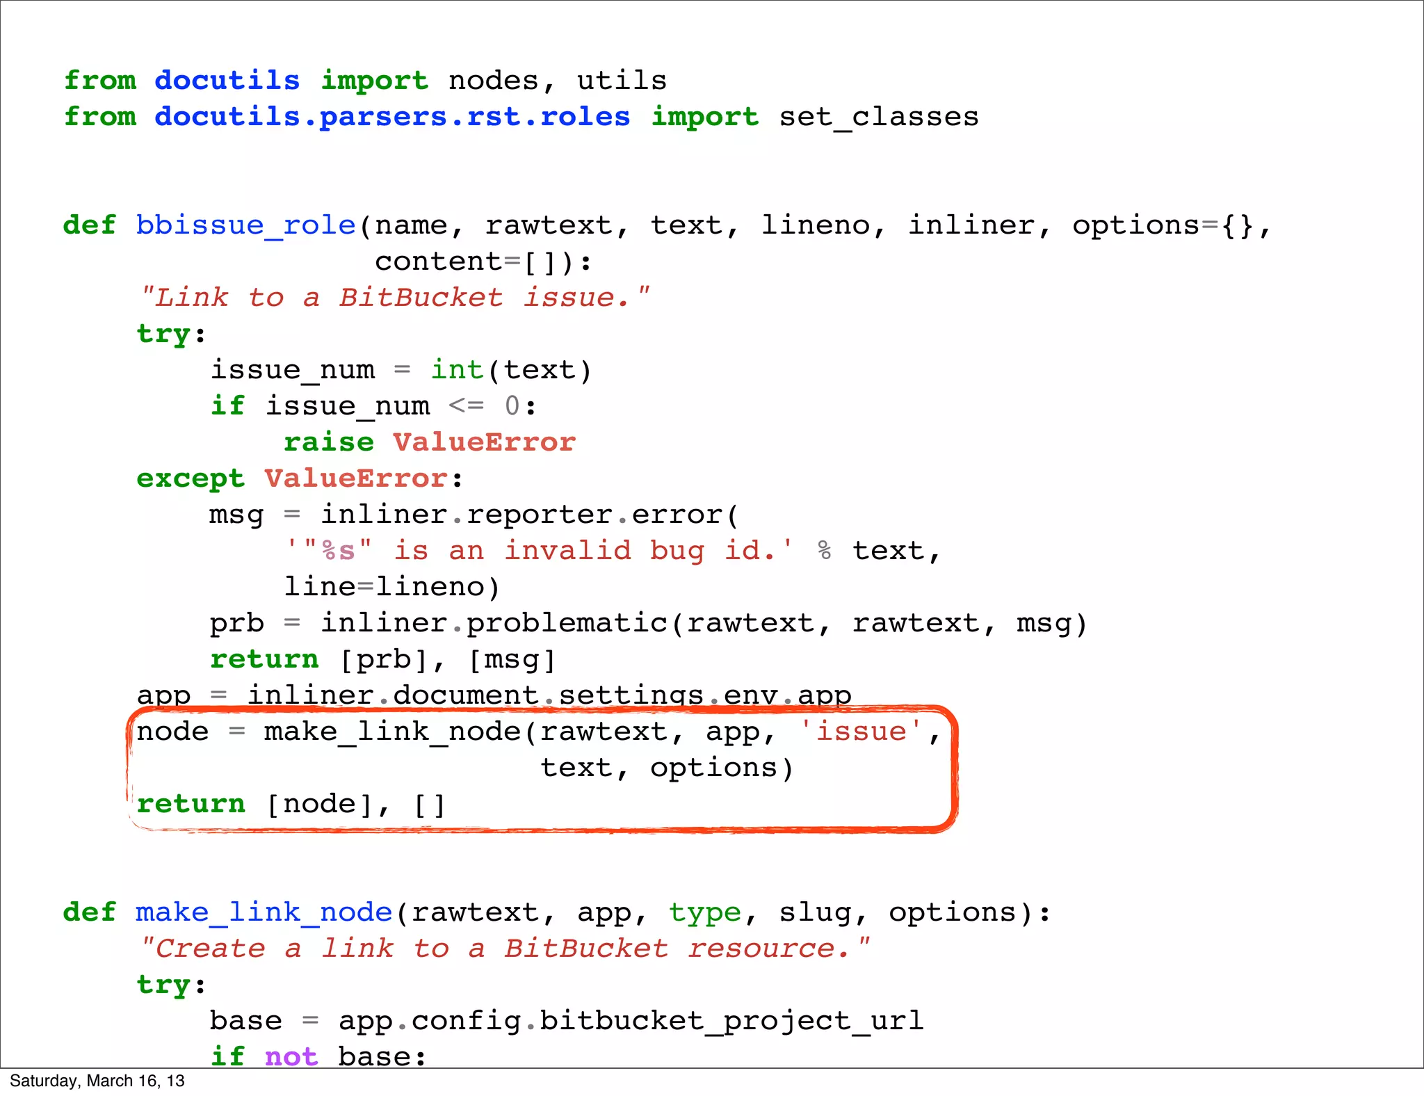Click 'return [prb], [msg]' line
The width and height of the screenshot is (1424, 1096).
tap(383, 659)
